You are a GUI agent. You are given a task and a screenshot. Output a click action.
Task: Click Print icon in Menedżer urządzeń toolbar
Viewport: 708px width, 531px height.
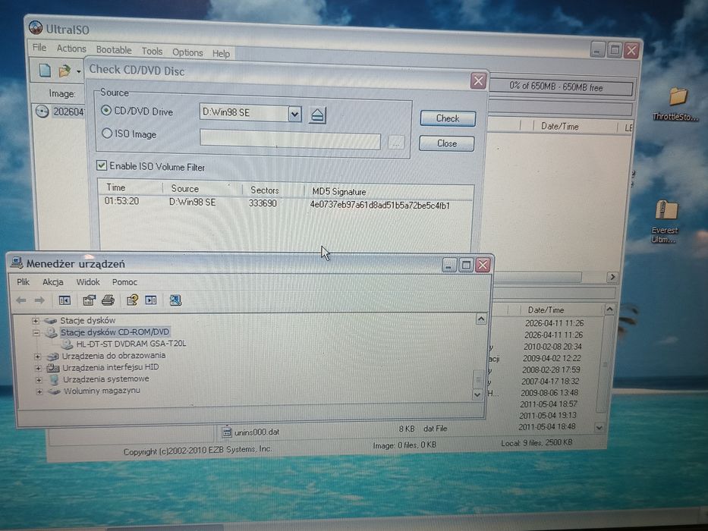tap(108, 300)
